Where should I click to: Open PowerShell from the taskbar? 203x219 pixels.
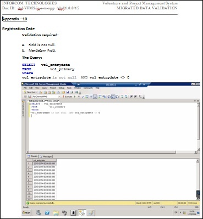[47, 212]
